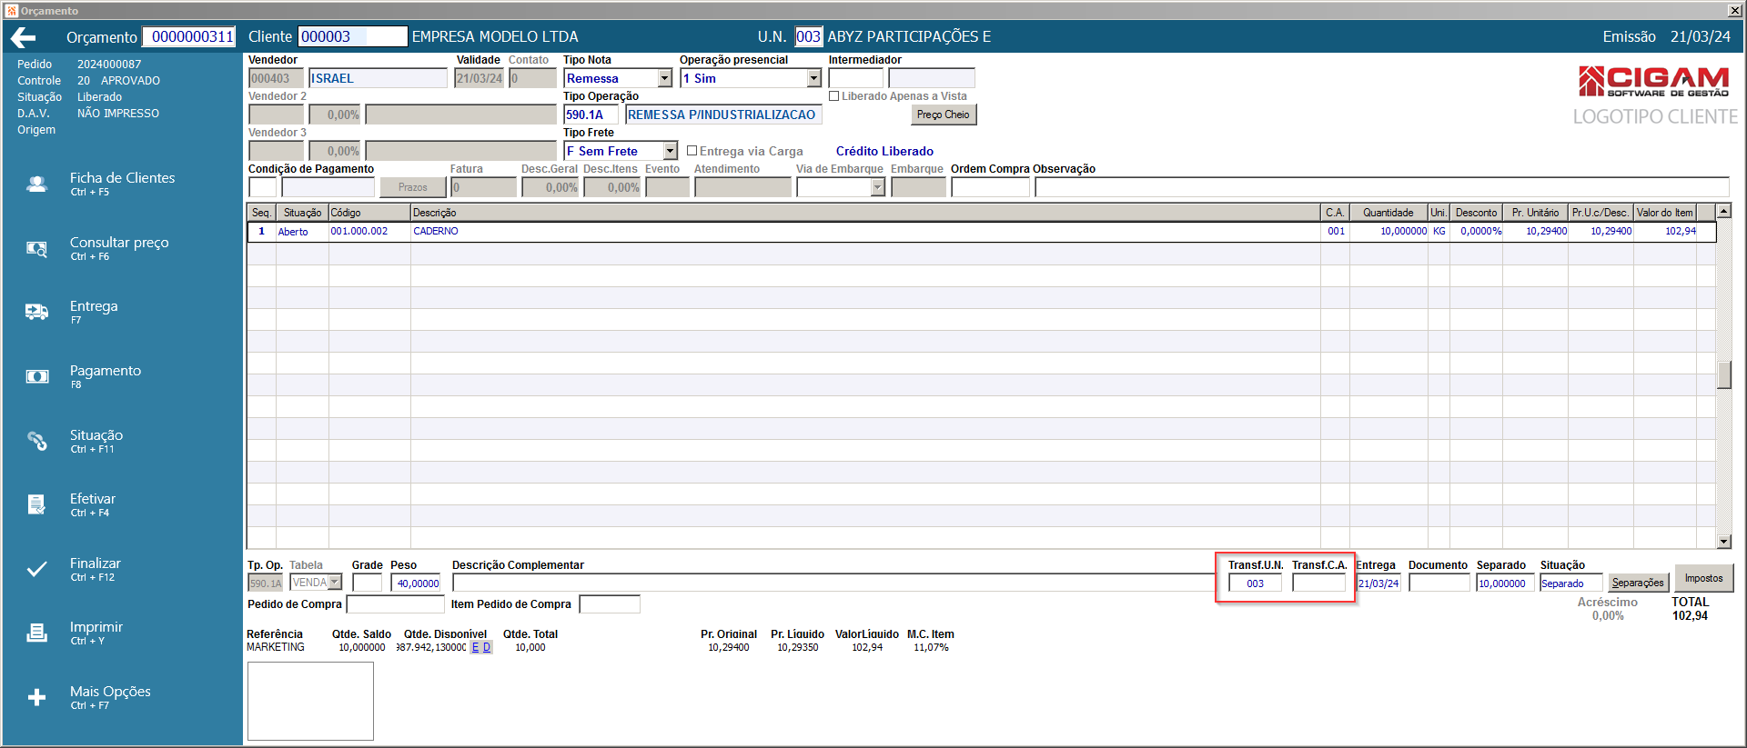The width and height of the screenshot is (1747, 748).
Task: Expand the Tipo Frete dropdown
Action: click(670, 151)
